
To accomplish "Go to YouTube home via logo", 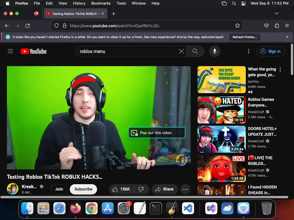I will 34,51.
